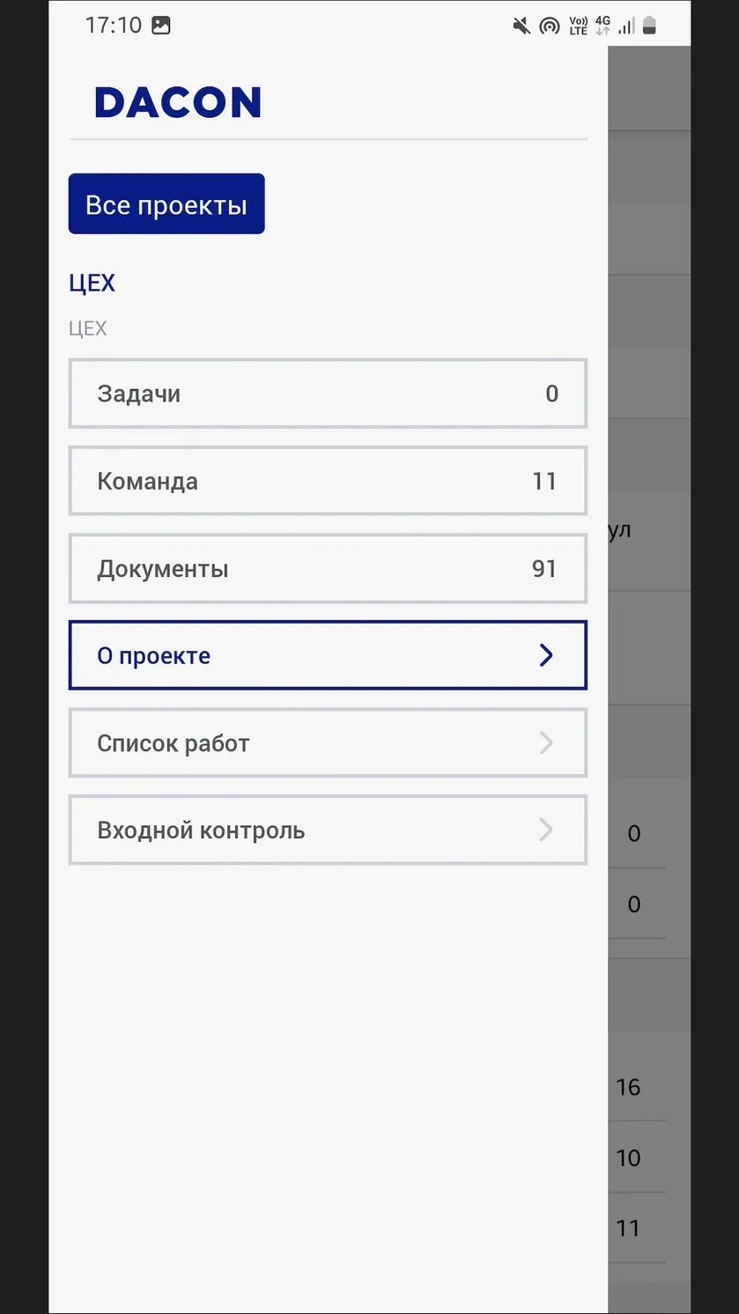Viewport: 739px width, 1314px height.
Task: Click the Входной контроль chevron arrow
Action: [x=546, y=830]
